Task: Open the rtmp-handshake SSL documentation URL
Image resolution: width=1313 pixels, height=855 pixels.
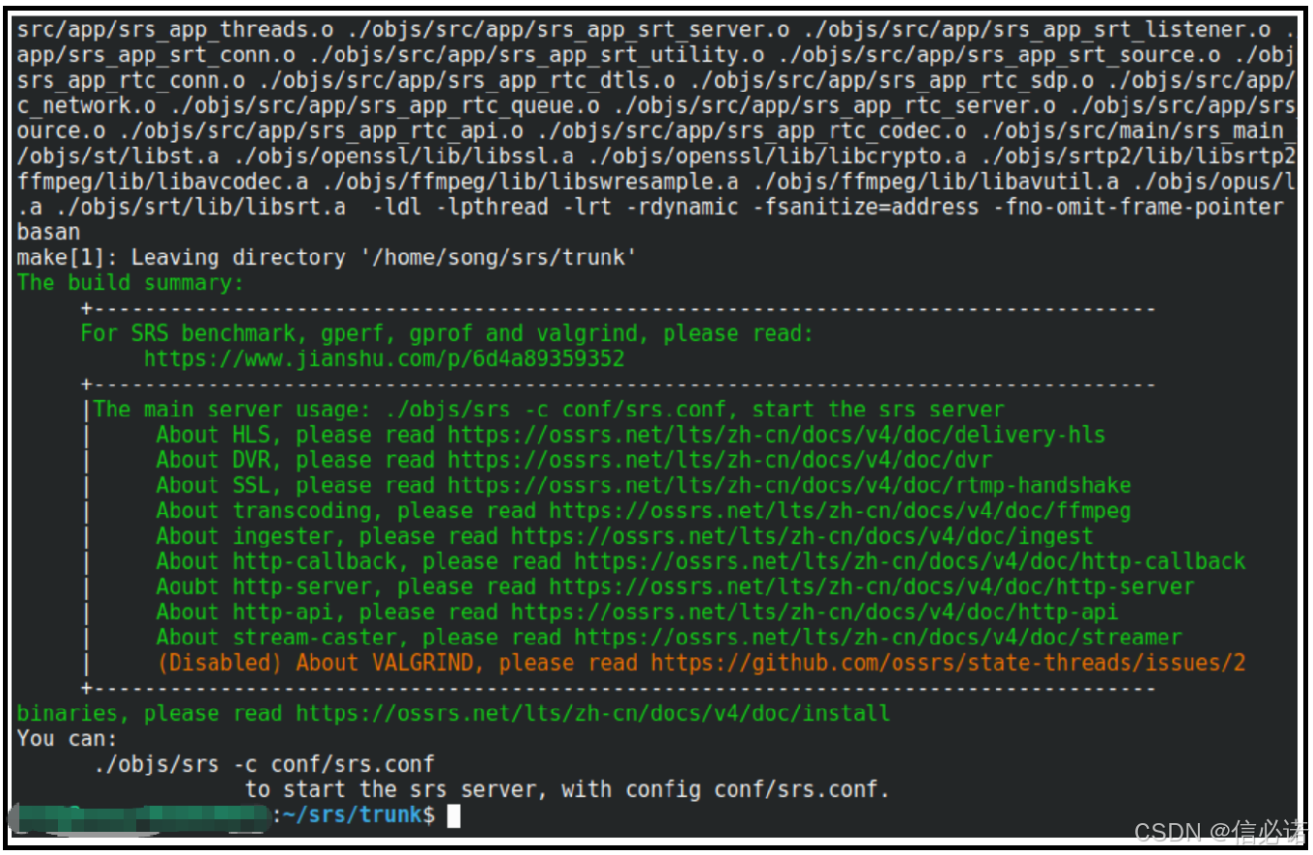Action: (789, 485)
